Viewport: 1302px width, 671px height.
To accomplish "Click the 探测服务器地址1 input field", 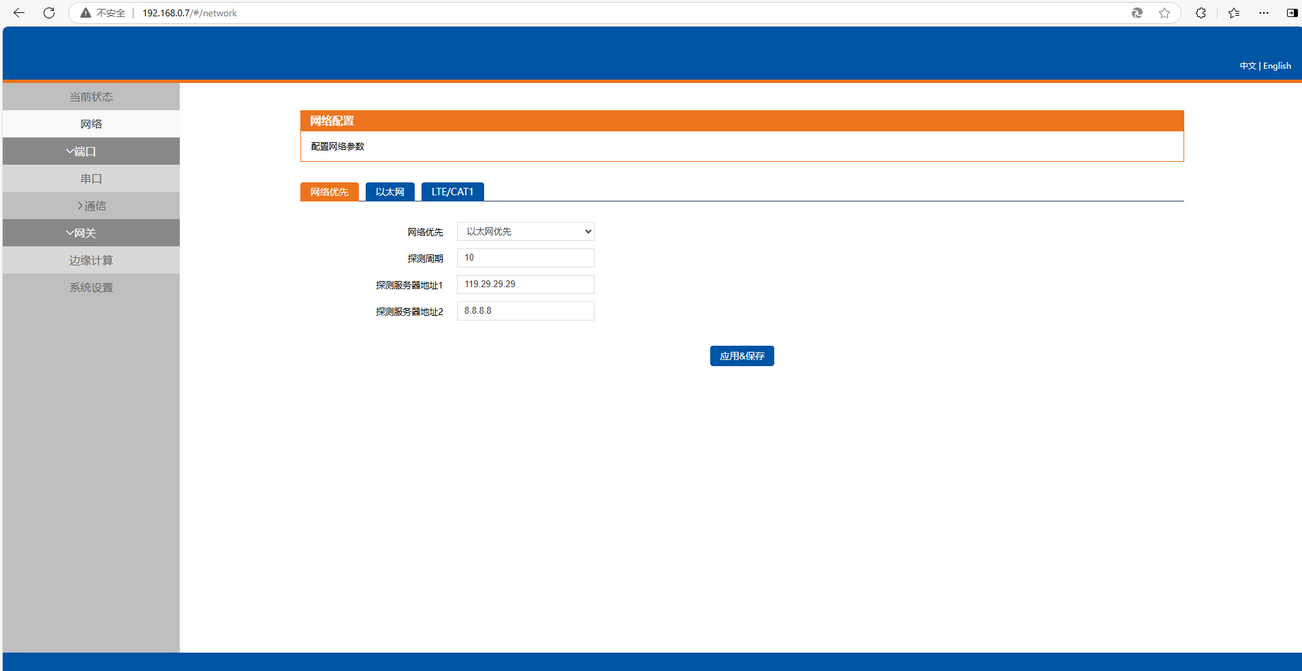I will click(x=526, y=284).
